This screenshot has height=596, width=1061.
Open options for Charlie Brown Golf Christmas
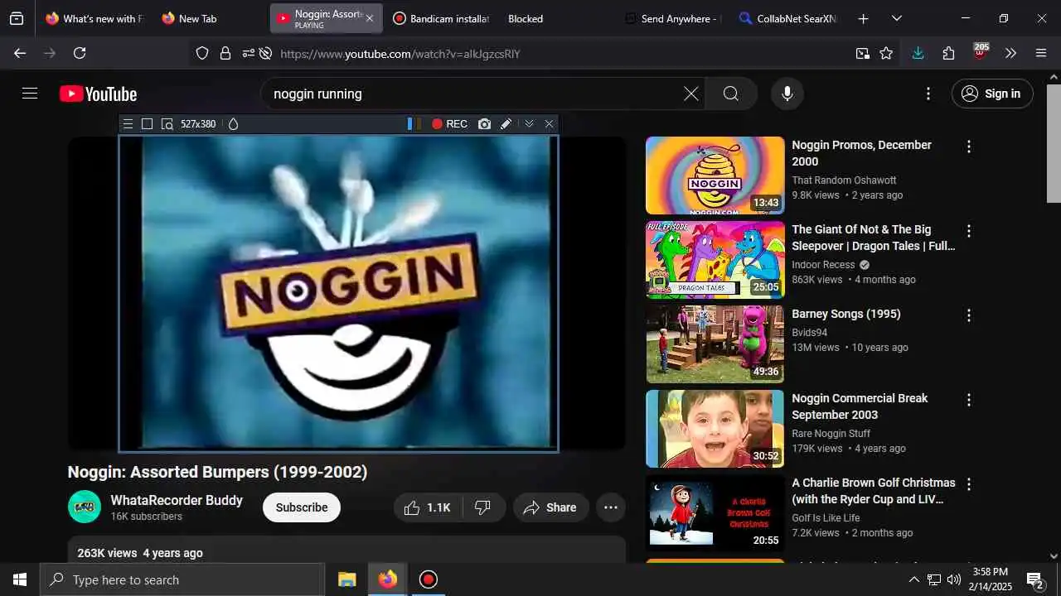click(968, 484)
